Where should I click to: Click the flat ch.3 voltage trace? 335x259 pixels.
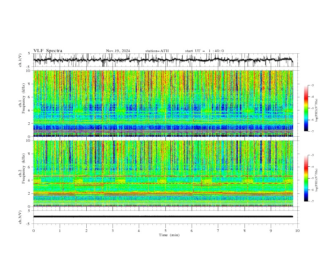(163, 217)
